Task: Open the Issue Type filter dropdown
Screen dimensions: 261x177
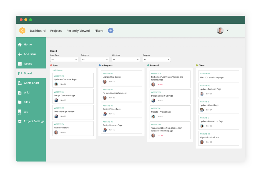Action: [x=64, y=59]
